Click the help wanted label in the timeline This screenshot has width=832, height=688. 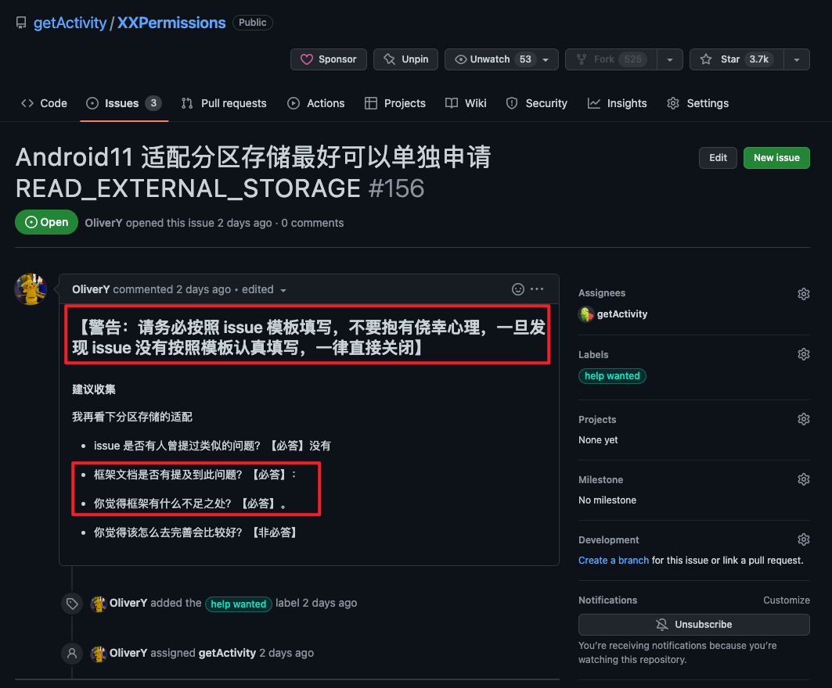coord(238,604)
